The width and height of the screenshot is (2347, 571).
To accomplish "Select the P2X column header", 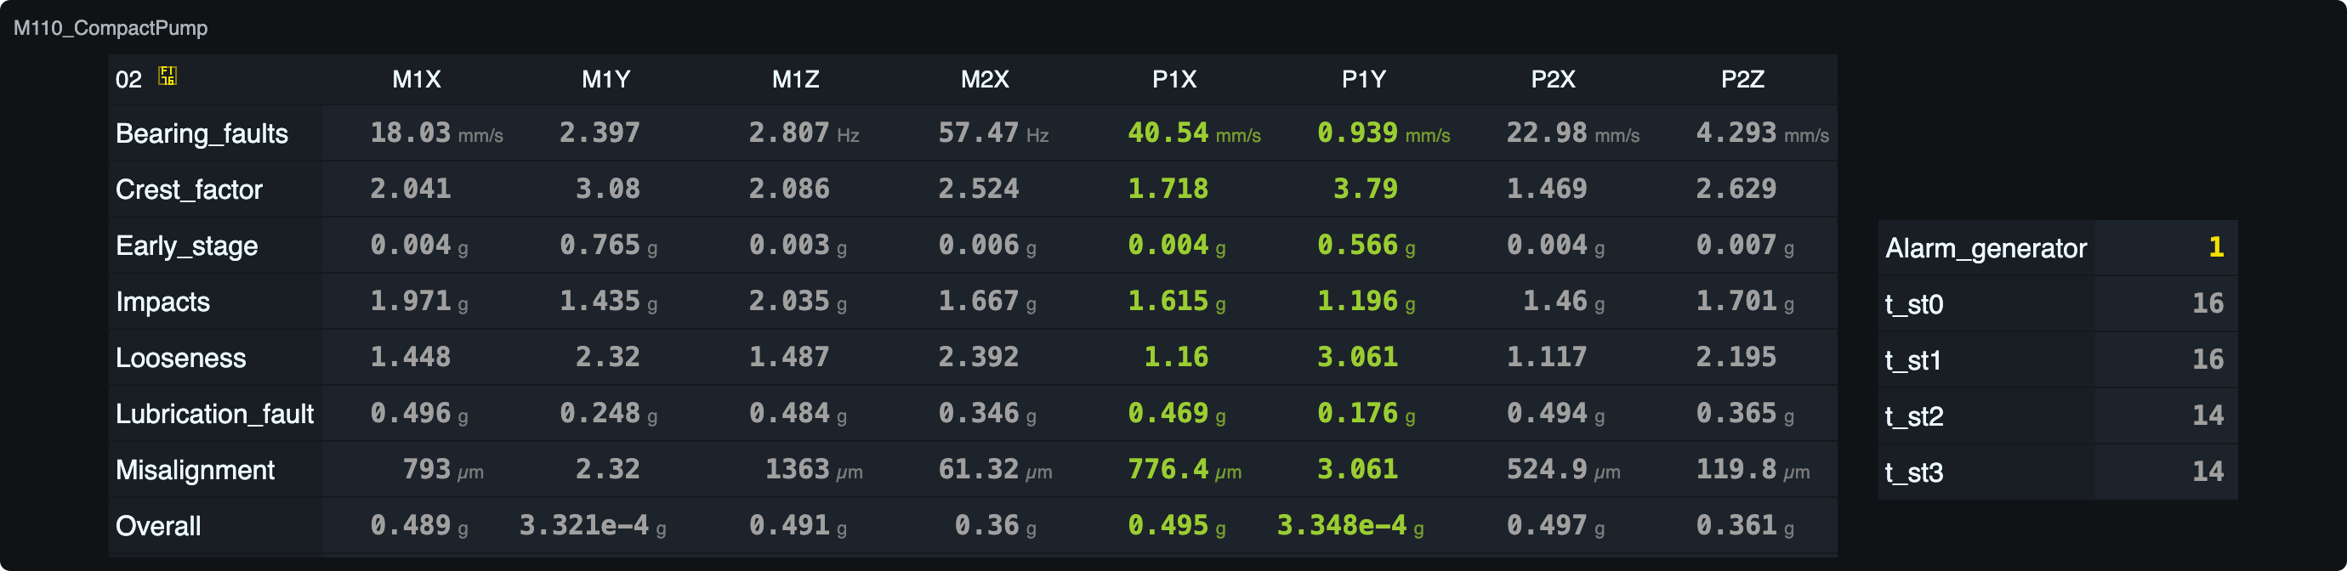I will point(1554,79).
